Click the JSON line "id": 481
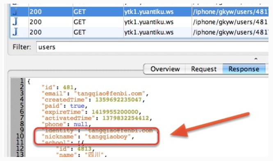Screen dimensions: 273x161 coord(59,87)
